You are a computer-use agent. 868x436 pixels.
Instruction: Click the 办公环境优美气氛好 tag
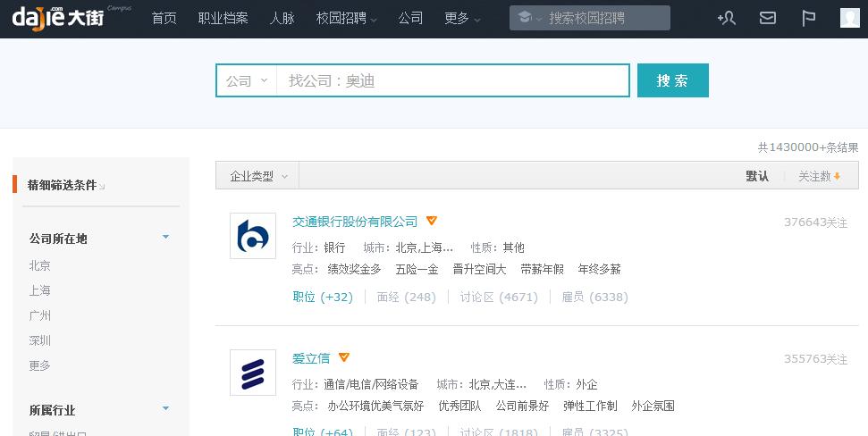[375, 407]
